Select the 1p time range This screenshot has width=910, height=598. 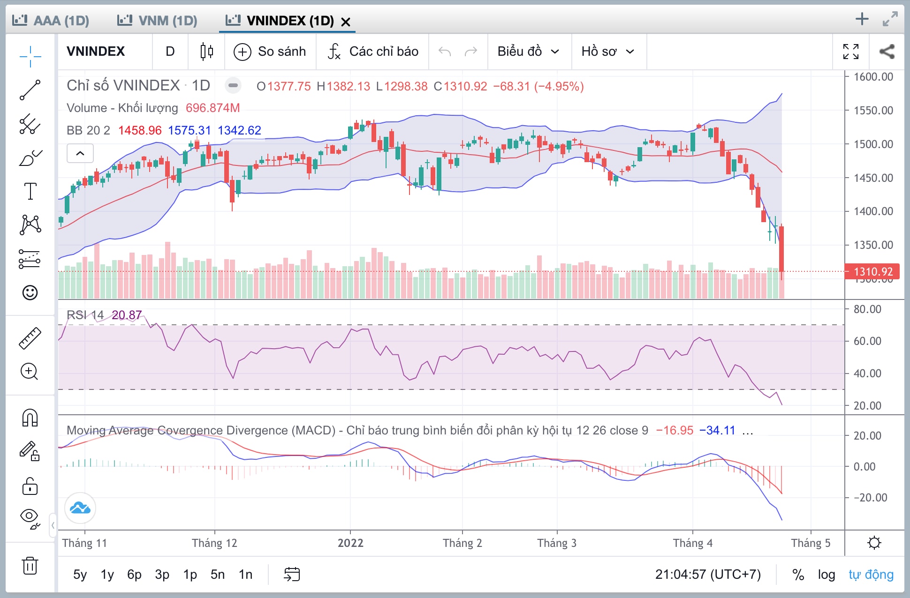(190, 574)
